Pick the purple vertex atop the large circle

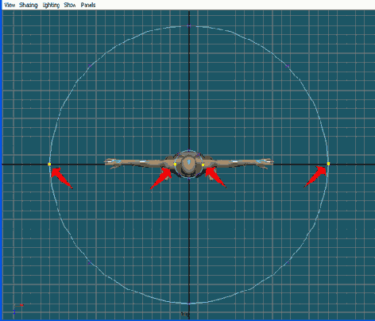tap(189, 26)
